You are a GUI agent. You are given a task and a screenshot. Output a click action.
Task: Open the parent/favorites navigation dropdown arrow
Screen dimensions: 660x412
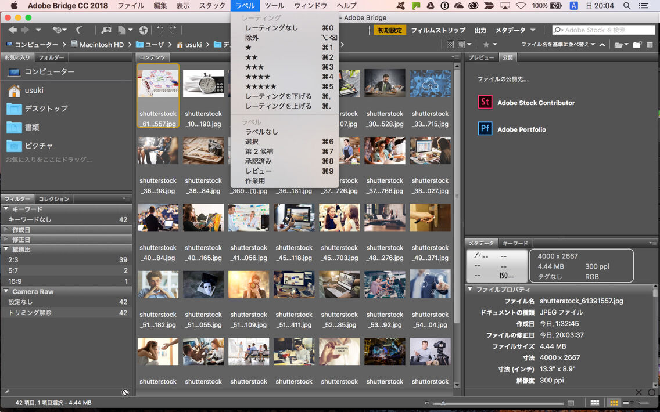[x=38, y=30]
